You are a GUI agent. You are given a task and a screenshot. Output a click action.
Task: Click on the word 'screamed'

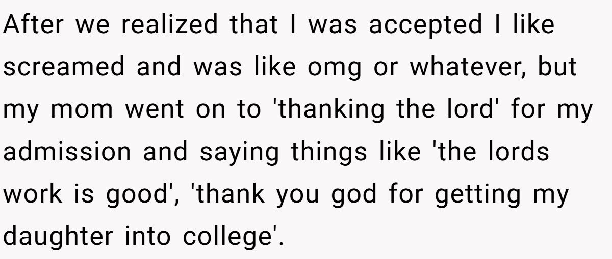point(64,67)
